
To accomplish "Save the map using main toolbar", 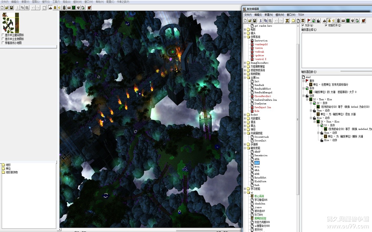I will click(11, 8).
